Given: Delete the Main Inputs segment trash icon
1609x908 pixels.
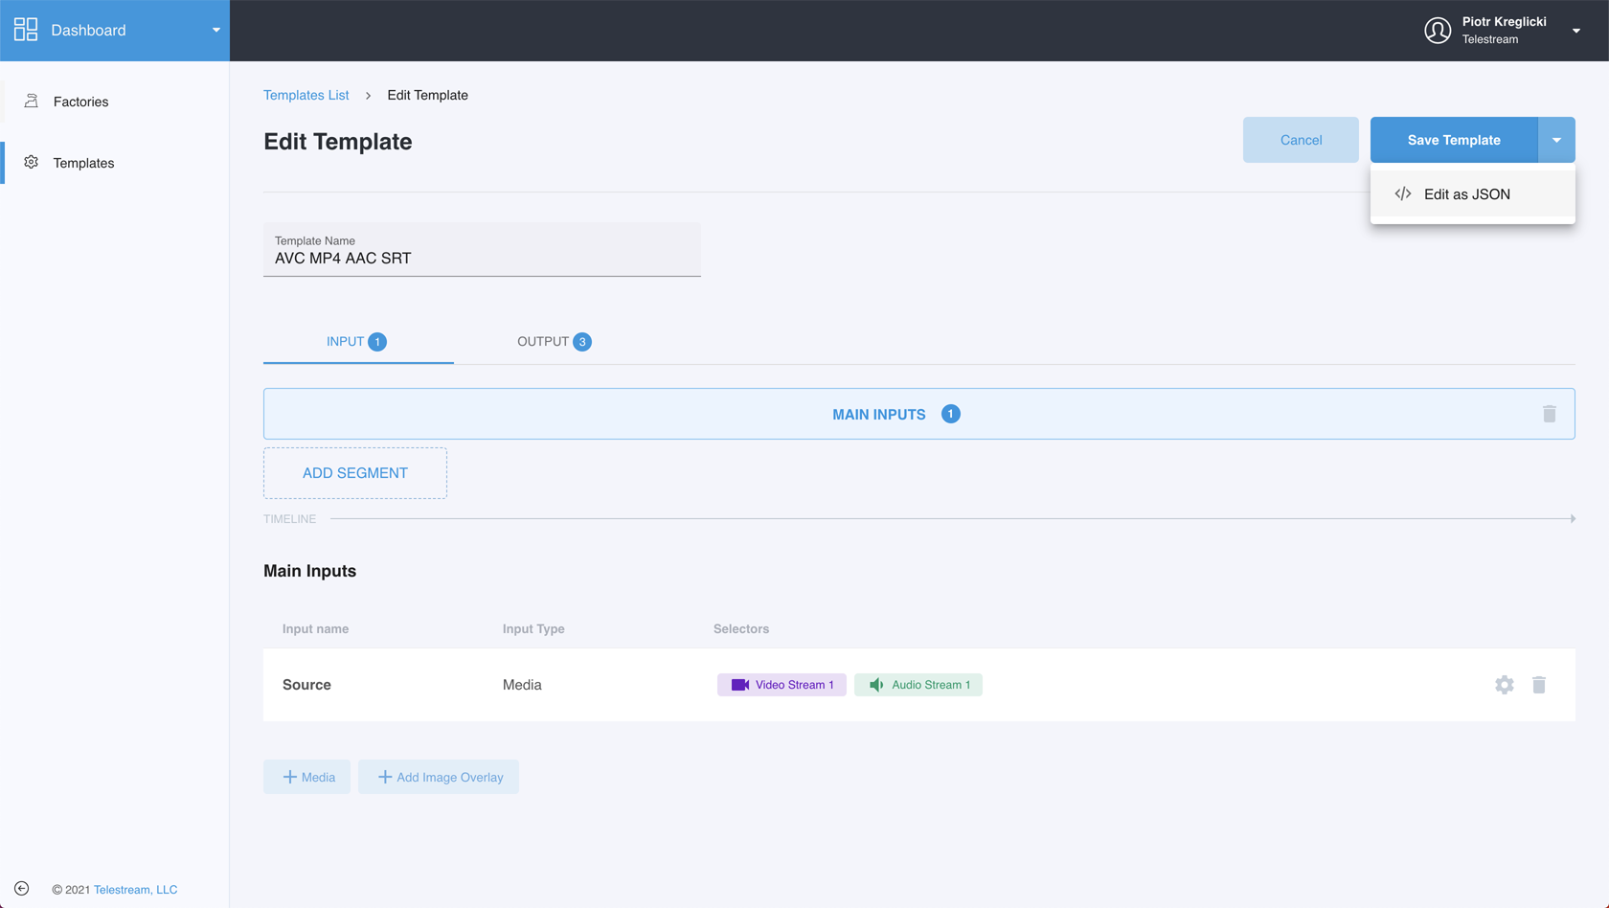Looking at the screenshot, I should coord(1550,414).
